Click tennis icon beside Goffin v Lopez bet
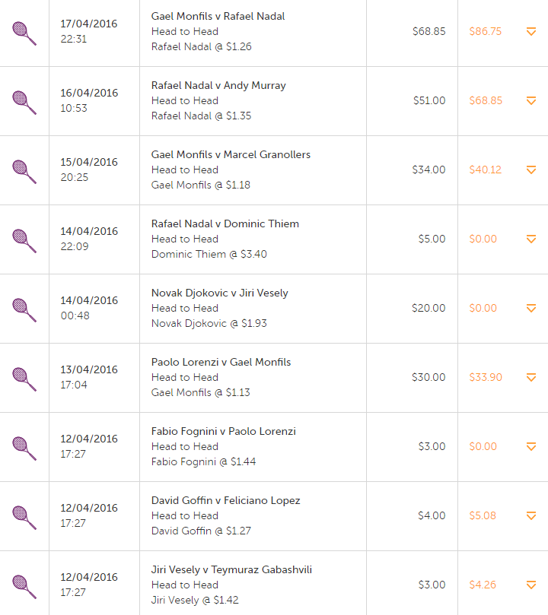548x615 pixels. pos(24,518)
